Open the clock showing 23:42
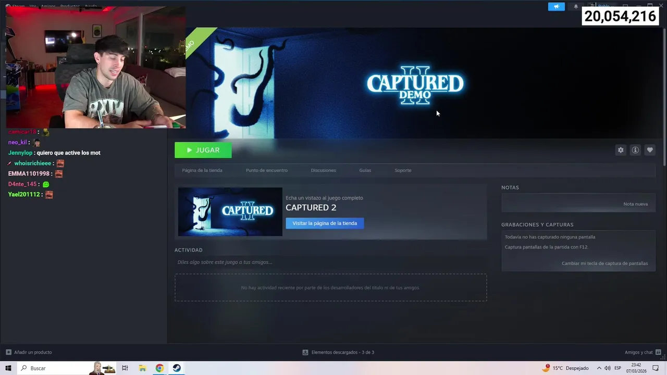667x375 pixels. point(636,368)
